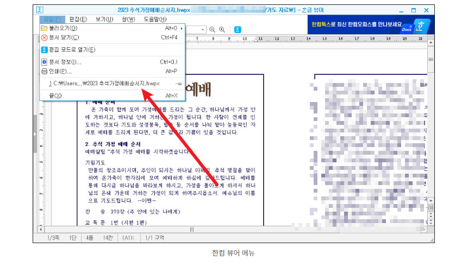Open the 도움말(H) menu
Viewport: 449px width, 267px height.
click(x=155, y=19)
